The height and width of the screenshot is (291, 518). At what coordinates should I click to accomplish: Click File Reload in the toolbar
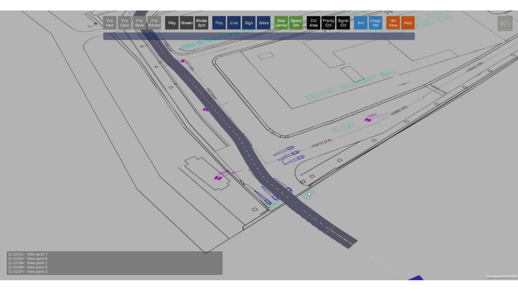click(154, 23)
